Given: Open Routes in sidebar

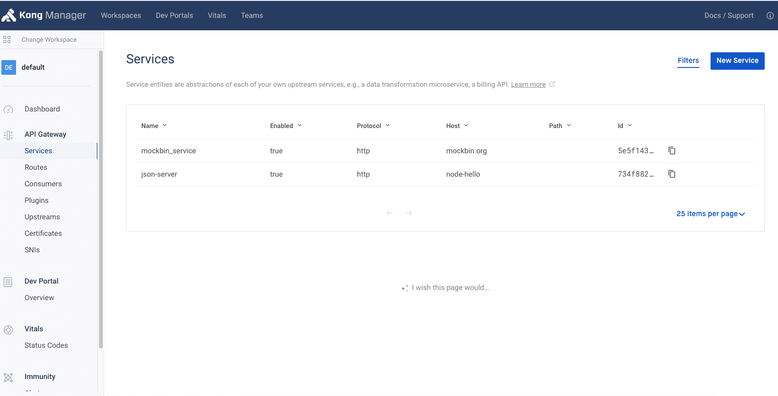Looking at the screenshot, I should 36,167.
